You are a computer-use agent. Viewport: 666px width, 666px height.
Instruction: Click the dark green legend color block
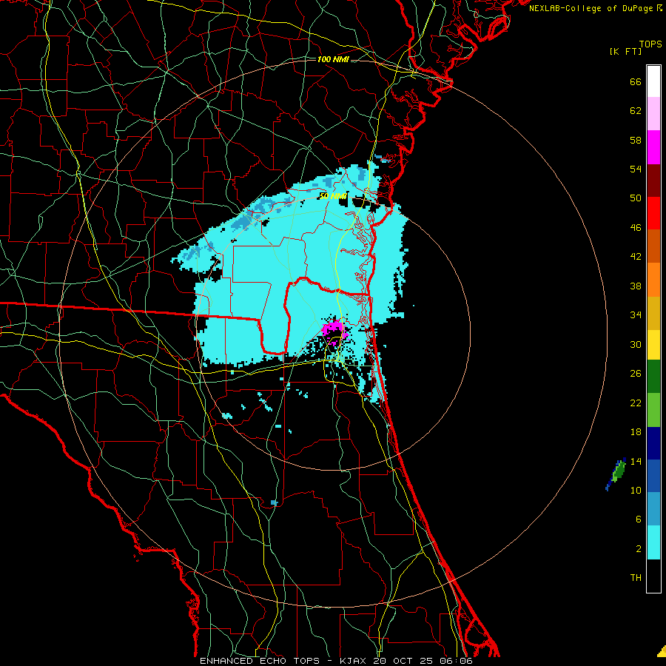click(653, 377)
